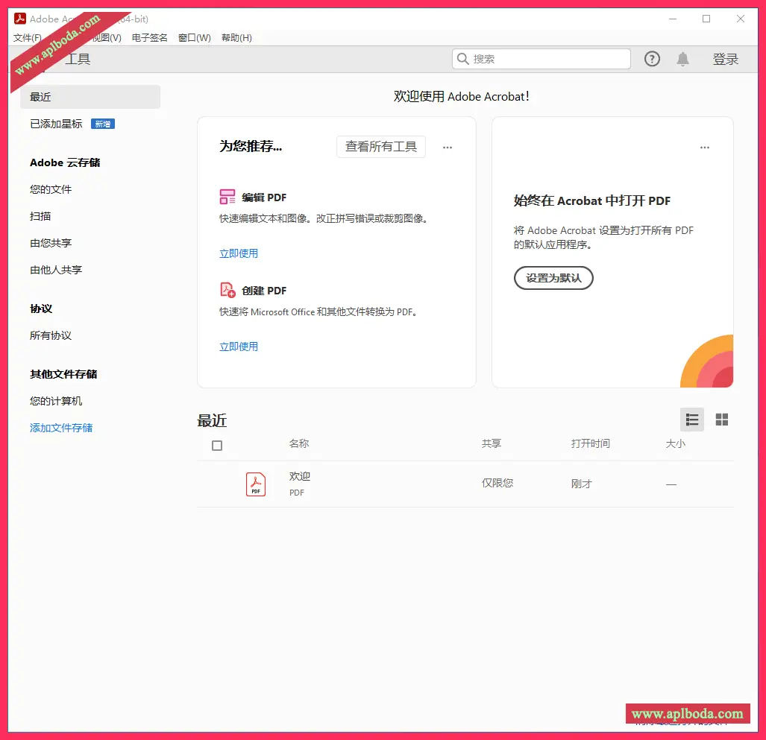
Task: Select 已添加星标 in the sidebar
Action: coord(56,124)
